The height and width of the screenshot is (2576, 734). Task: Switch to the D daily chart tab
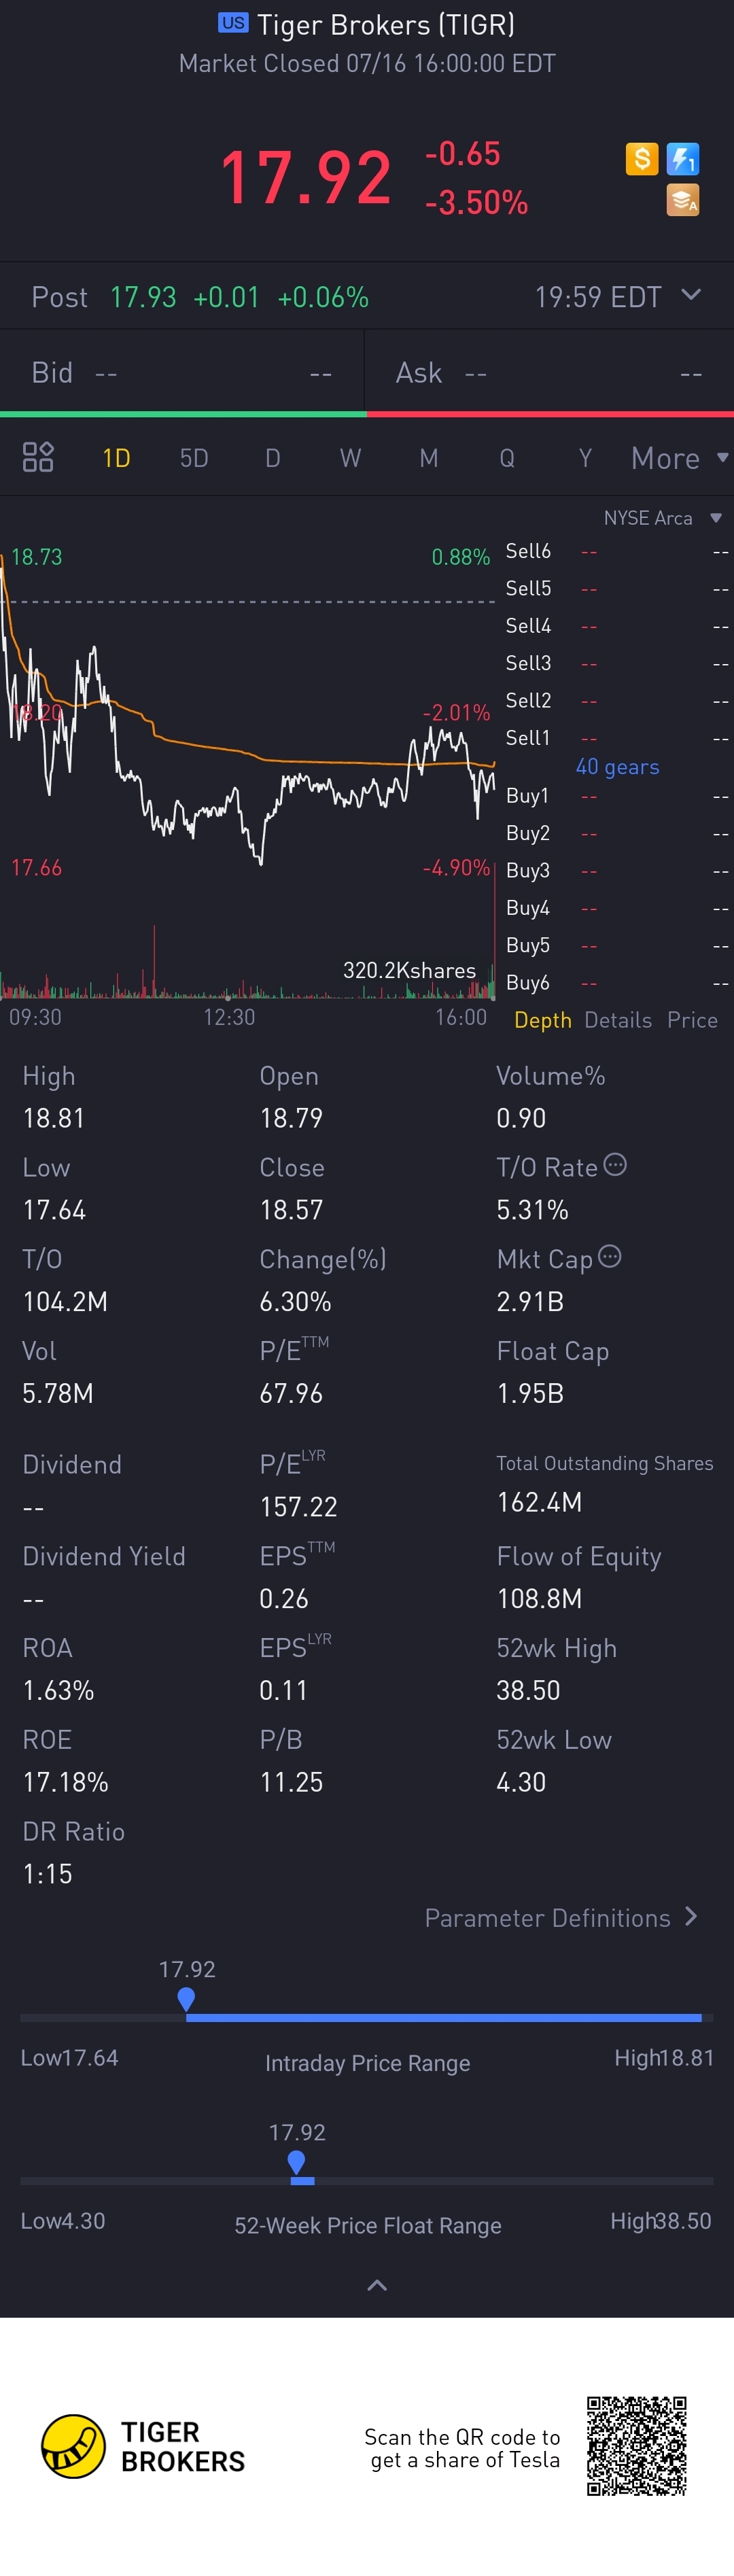point(272,458)
